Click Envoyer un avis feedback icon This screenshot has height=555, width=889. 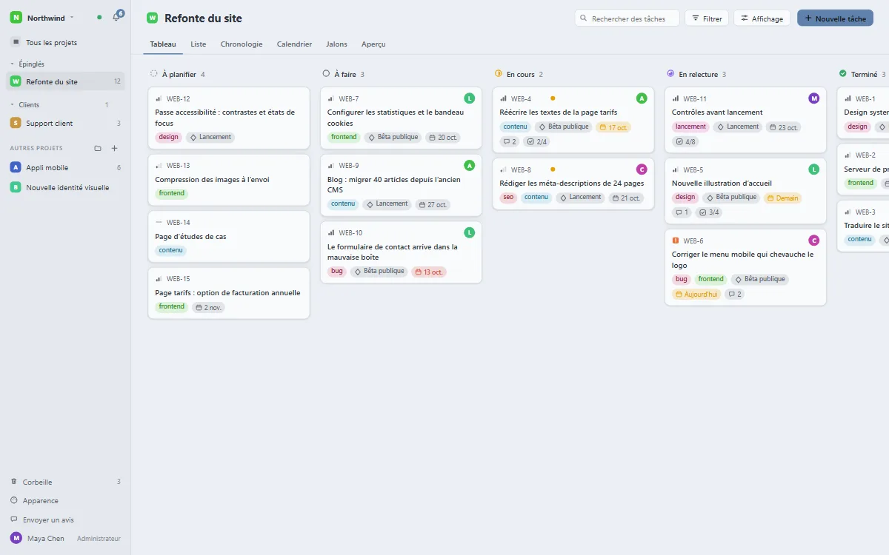point(14,519)
